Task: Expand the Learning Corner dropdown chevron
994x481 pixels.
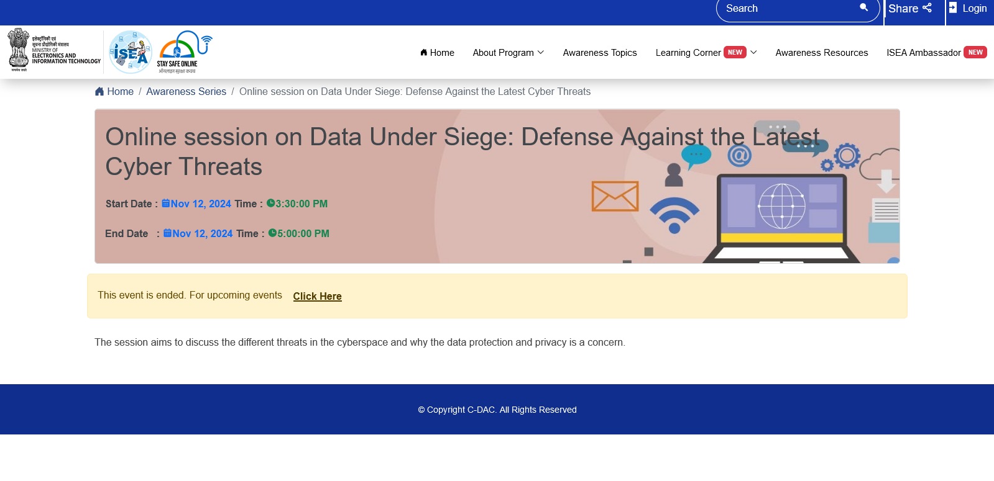Action: point(753,53)
